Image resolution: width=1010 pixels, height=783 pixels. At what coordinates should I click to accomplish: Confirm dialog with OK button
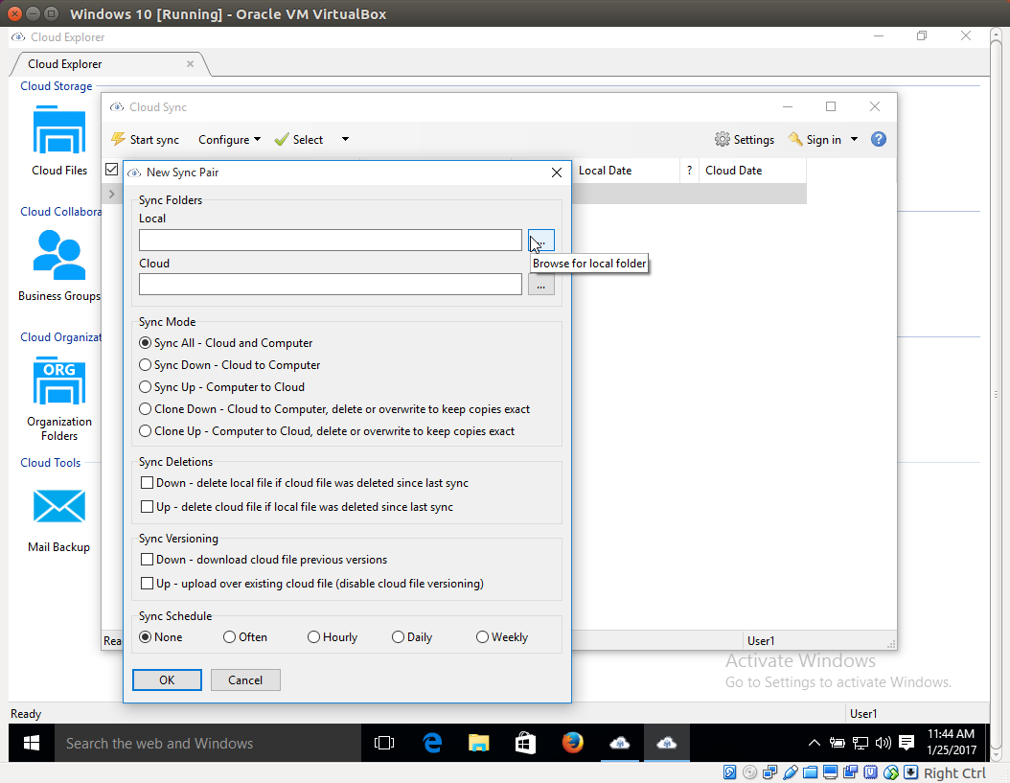coord(167,679)
